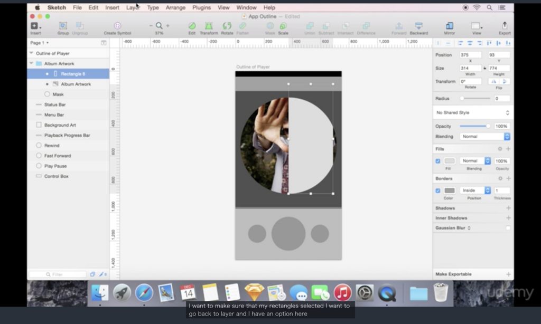Flip layer horizontally
541x324 pixels.
pos(494,82)
